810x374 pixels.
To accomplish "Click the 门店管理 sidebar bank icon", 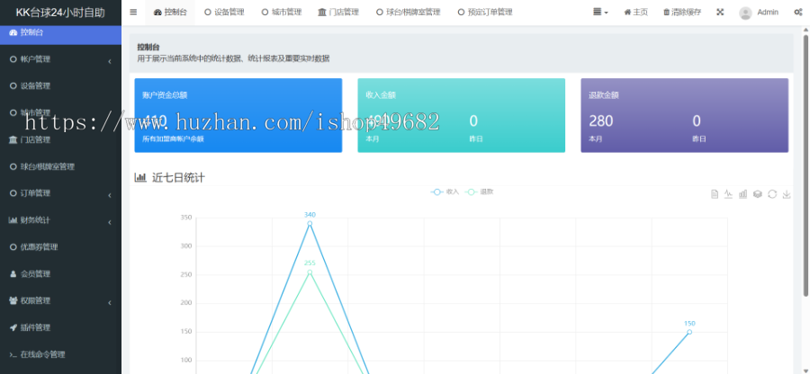I will click(x=13, y=139).
